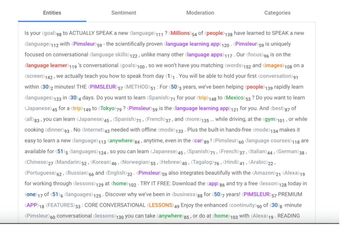Select the 'Italian' entity
Viewport: 340px width, 225px height.
258,151
